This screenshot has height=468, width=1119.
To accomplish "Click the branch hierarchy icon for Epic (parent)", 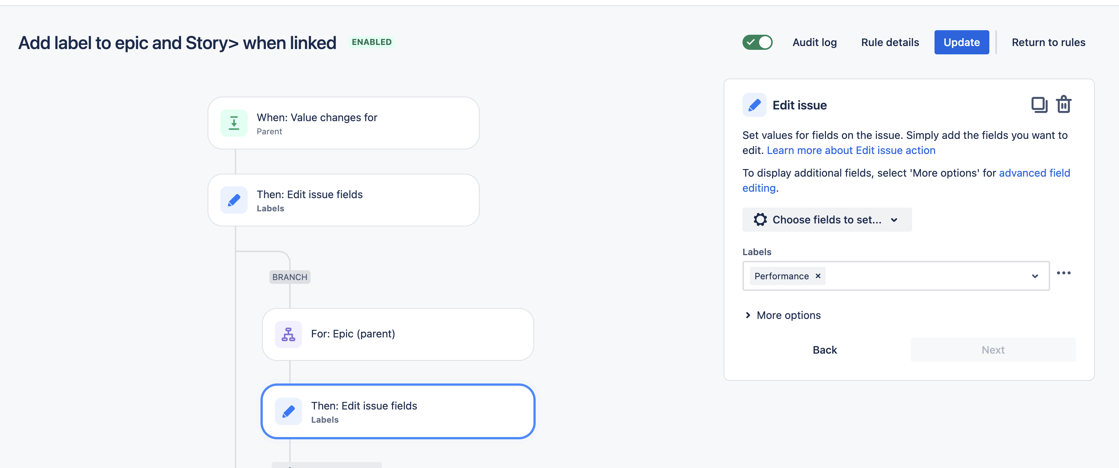I will tap(288, 334).
